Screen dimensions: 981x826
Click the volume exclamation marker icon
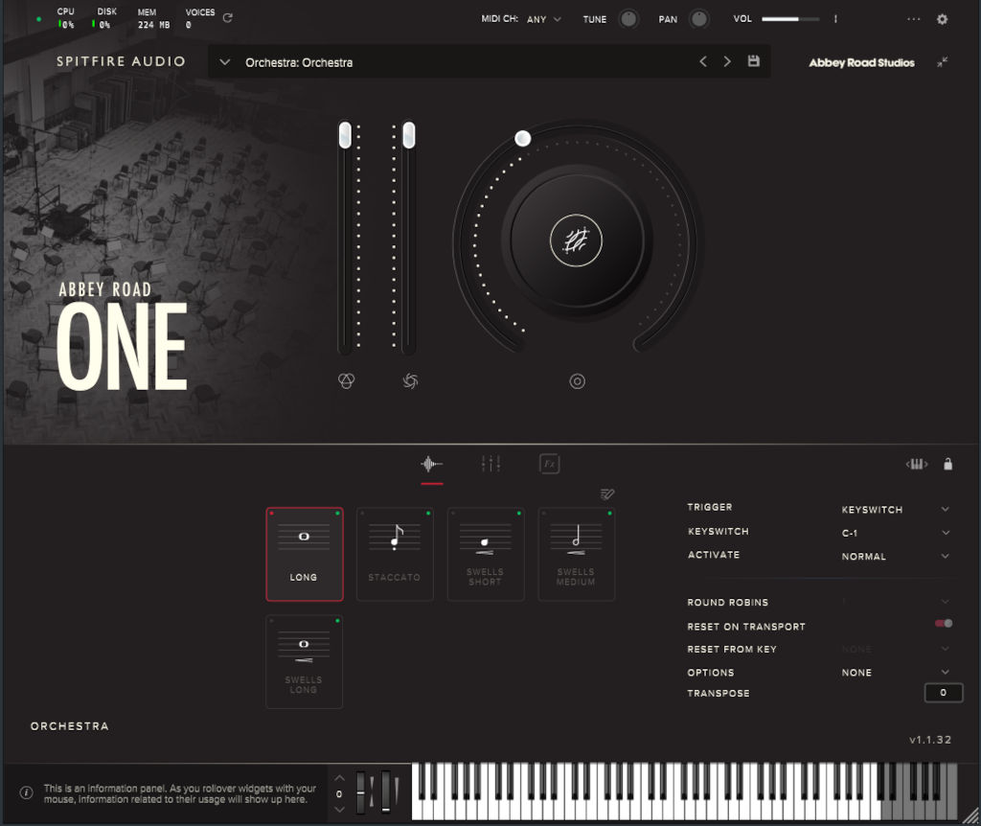pos(835,19)
